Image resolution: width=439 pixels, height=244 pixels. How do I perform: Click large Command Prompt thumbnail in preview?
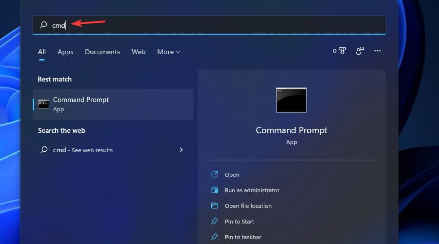(x=291, y=100)
